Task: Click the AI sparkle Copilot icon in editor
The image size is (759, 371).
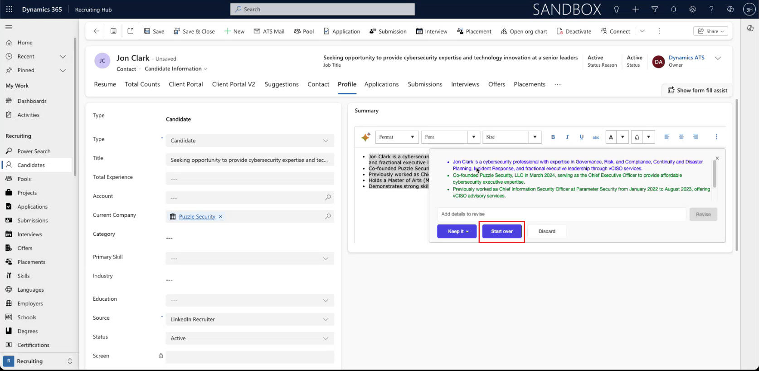Action: 365,137
